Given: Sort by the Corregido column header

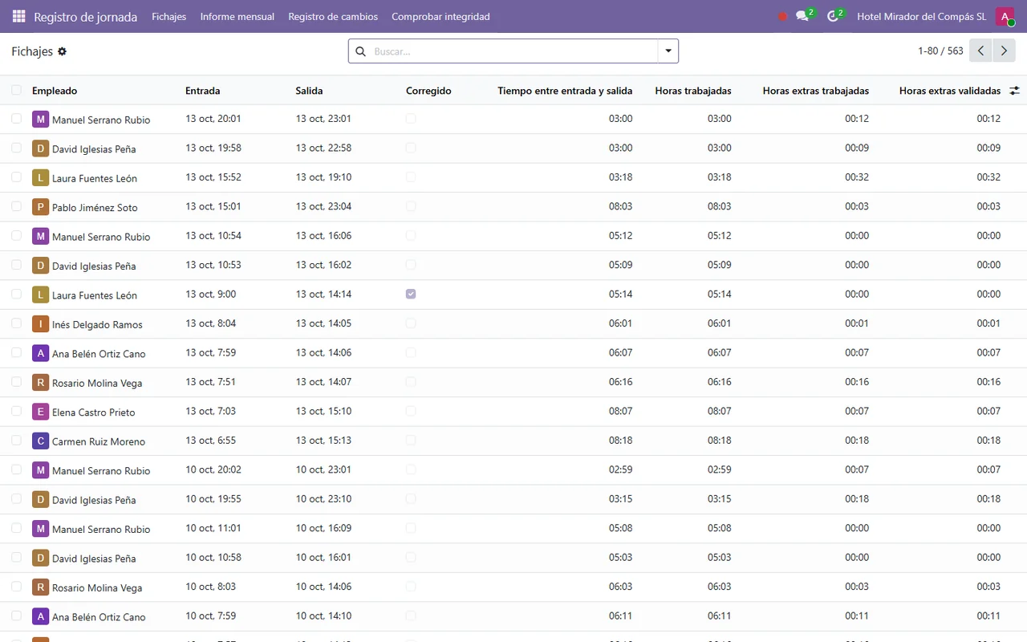Looking at the screenshot, I should click(428, 91).
